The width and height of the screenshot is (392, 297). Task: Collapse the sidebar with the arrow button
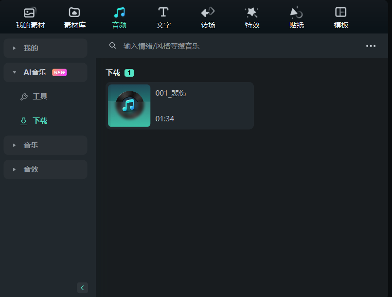coord(82,287)
